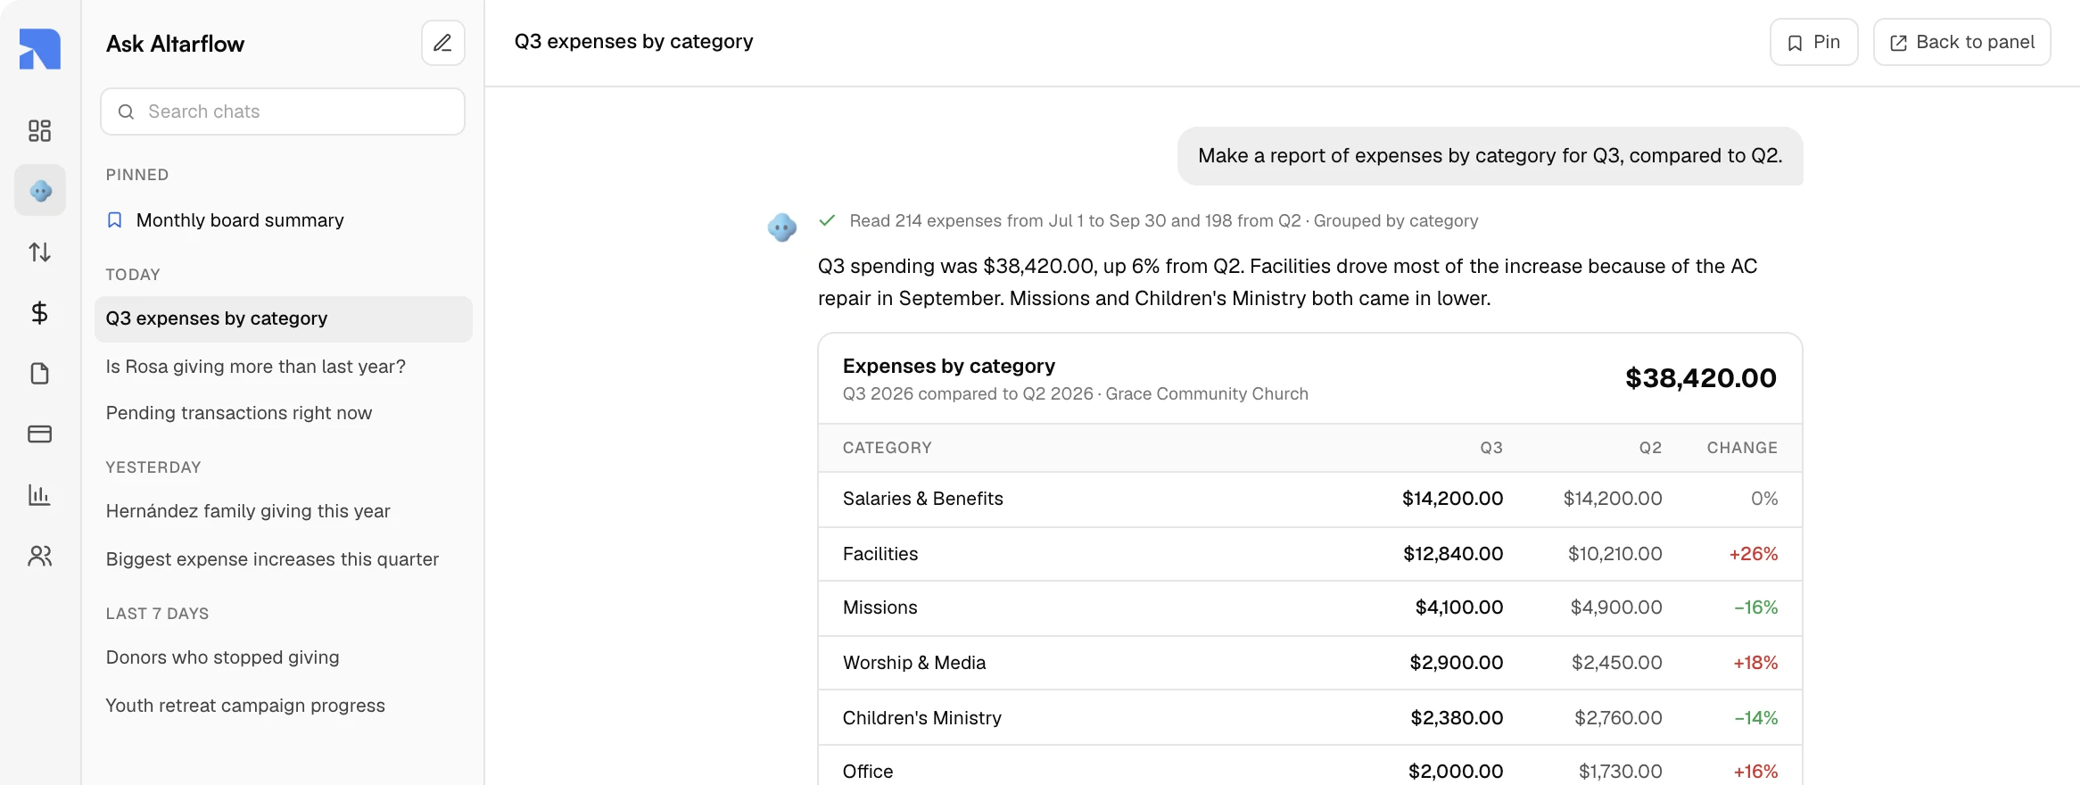2081x785 pixels.
Task: Start a new chat with the pencil icon
Action: (442, 43)
